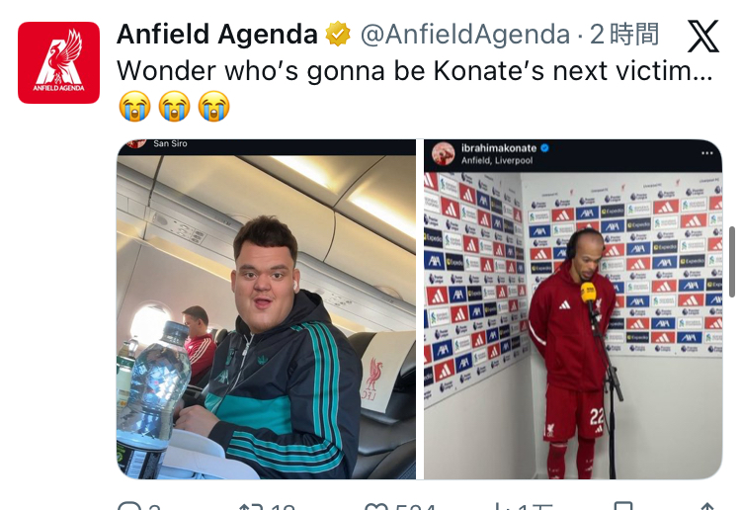741x510 pixels.
Task: Open the @AnfieldAgenda handle link
Action: (465, 35)
